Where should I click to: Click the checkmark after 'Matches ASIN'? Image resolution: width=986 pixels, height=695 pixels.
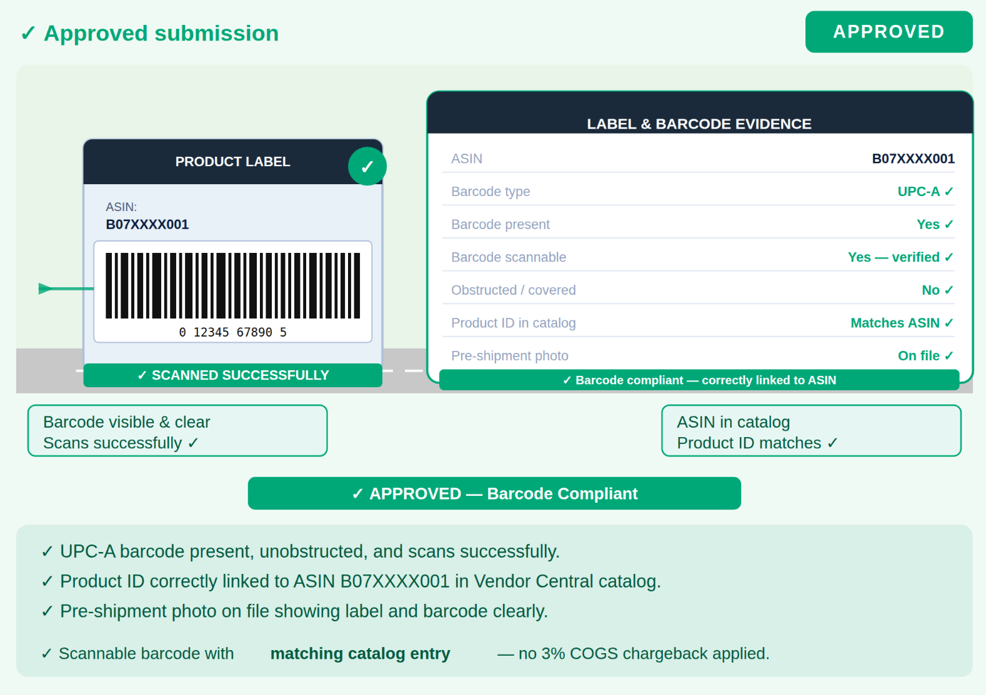coord(949,323)
